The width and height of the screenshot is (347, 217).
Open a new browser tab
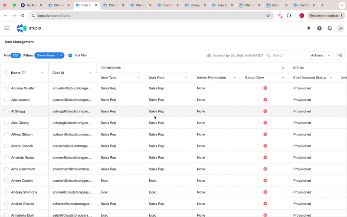click(322, 5)
